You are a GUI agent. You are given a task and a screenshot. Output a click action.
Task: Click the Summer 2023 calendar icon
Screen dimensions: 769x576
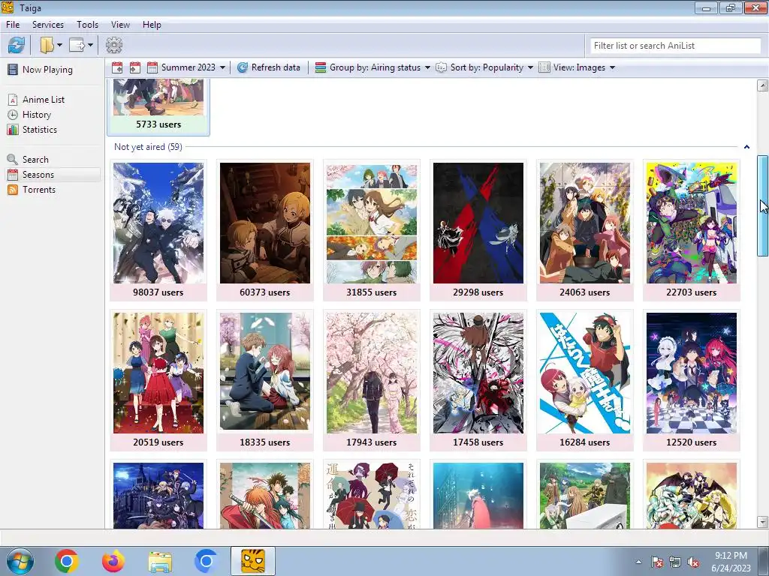pos(152,67)
